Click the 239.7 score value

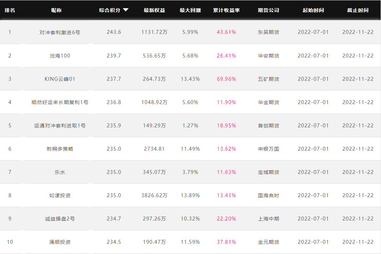[x=114, y=56]
